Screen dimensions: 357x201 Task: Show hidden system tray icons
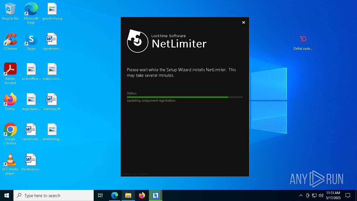(301, 195)
